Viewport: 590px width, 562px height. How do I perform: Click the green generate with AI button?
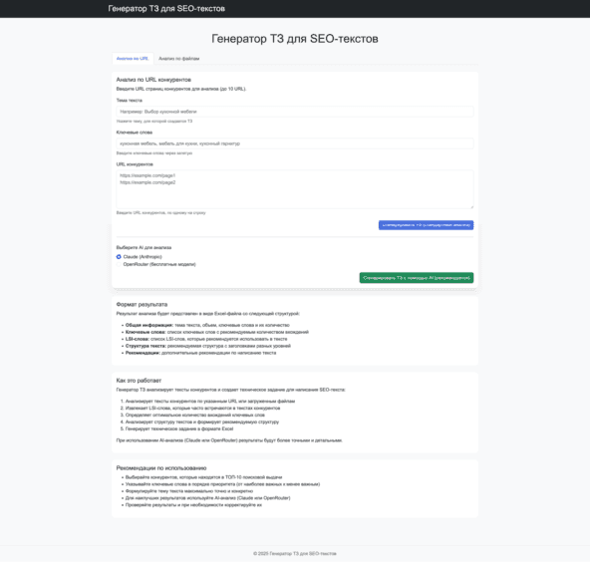click(417, 278)
